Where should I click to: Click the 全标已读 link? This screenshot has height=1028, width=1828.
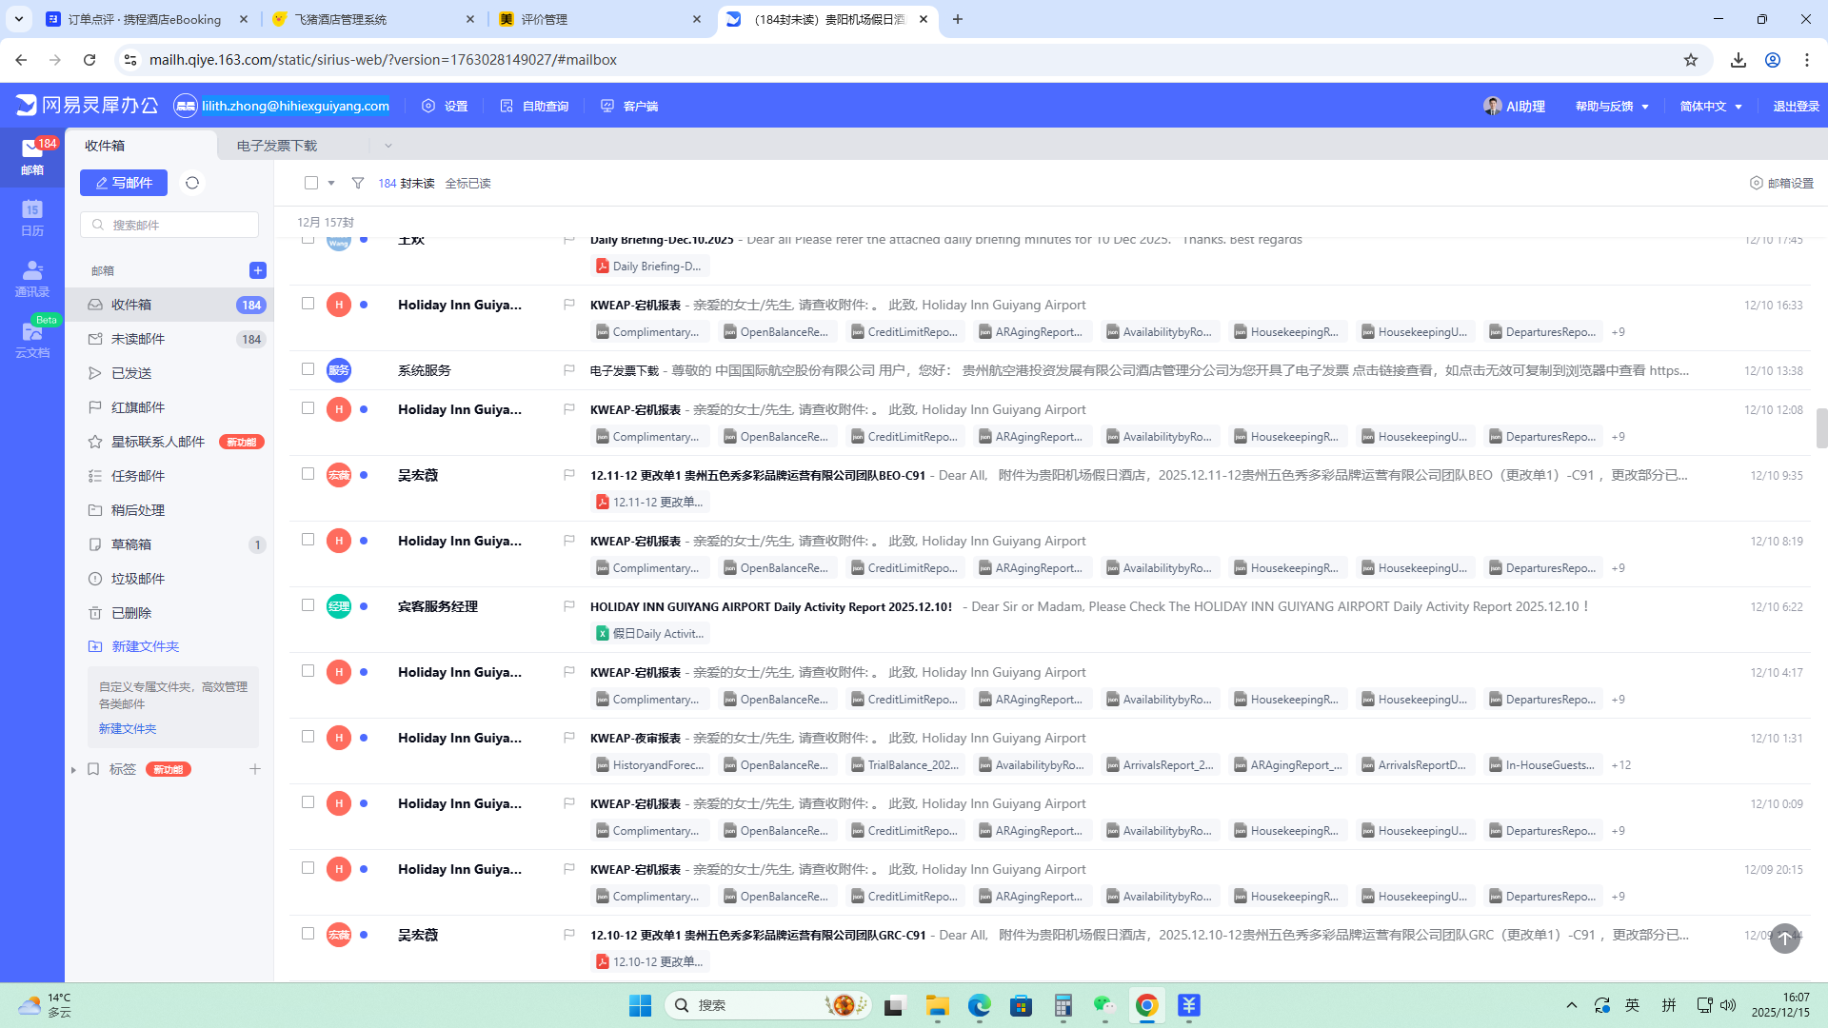467,183
